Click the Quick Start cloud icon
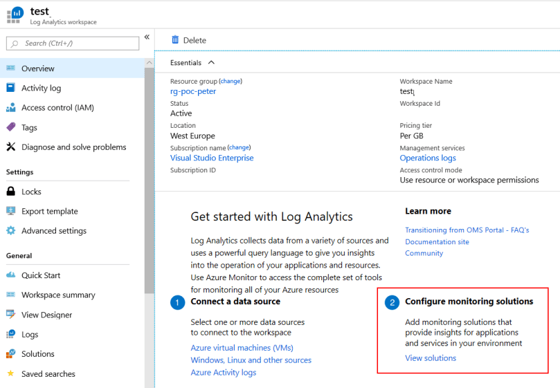The height and width of the screenshot is (388, 560). pyautogui.click(x=11, y=276)
